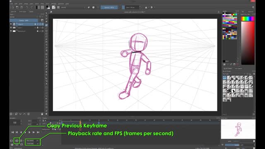The image size is (265, 149).
Task: Open the Normal blending mode dropdown
Action: point(73,7)
